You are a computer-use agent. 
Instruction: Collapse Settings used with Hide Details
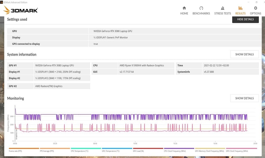(245, 19)
